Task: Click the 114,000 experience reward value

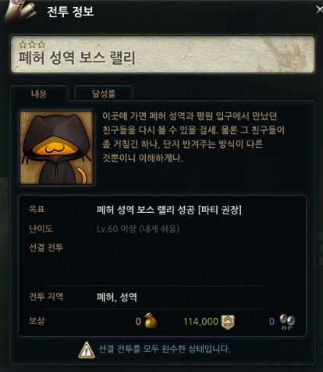Action: click(x=201, y=322)
